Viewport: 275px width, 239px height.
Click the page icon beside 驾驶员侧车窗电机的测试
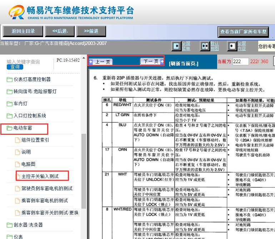[17, 189]
